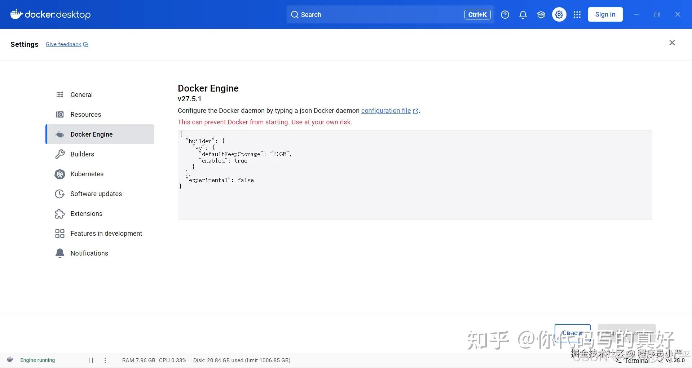
Task: Click the "Engine running" status text
Action: 38,360
